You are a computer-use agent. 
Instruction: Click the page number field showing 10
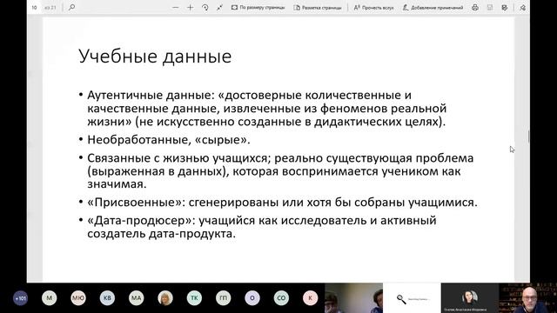pyautogui.click(x=35, y=8)
